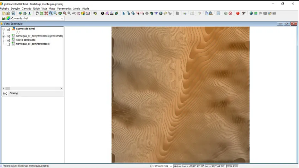Open the Exibir menu

click(36, 9)
